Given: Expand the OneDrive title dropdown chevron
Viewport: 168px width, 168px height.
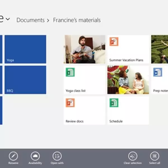Looking at the screenshot, I should [x=8, y=19].
